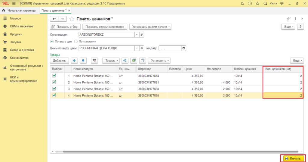Click the Касса user label

point(273,4)
